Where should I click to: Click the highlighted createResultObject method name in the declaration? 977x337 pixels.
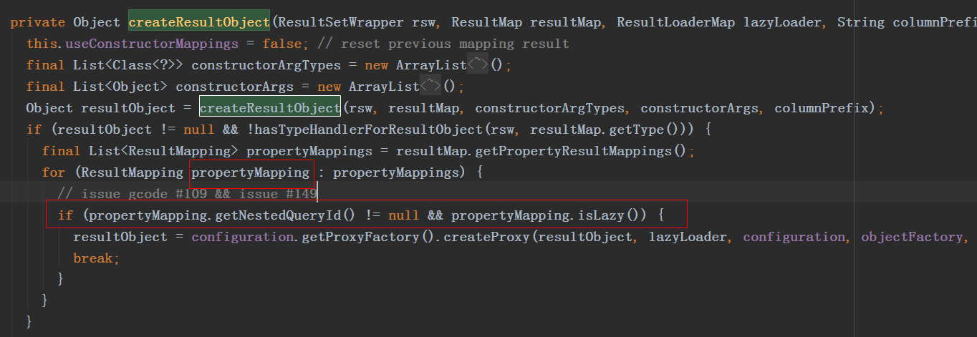(x=199, y=22)
